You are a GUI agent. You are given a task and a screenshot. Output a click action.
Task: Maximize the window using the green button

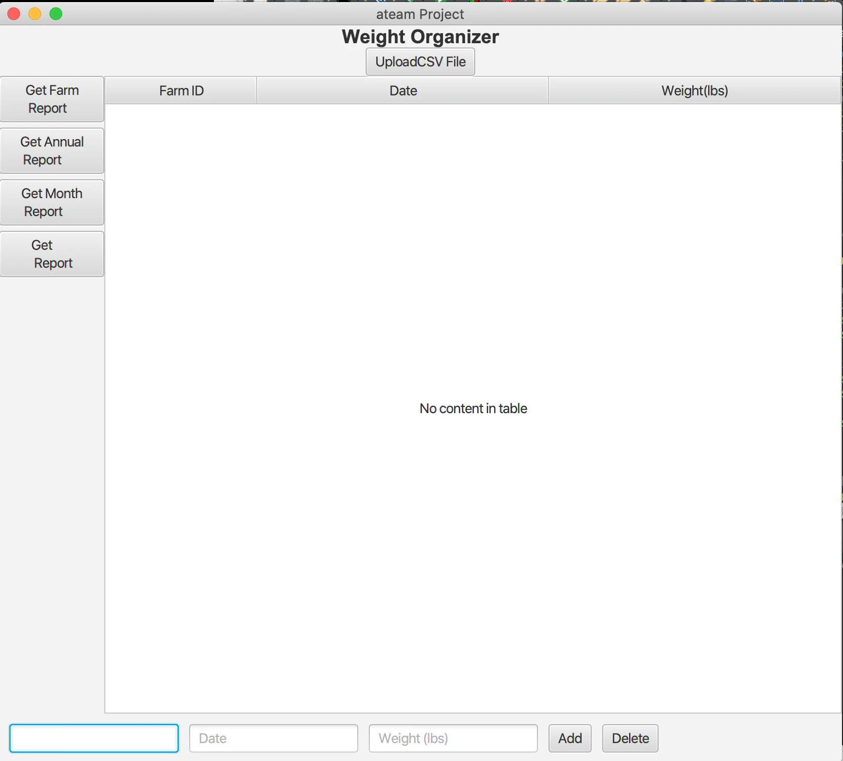(56, 14)
